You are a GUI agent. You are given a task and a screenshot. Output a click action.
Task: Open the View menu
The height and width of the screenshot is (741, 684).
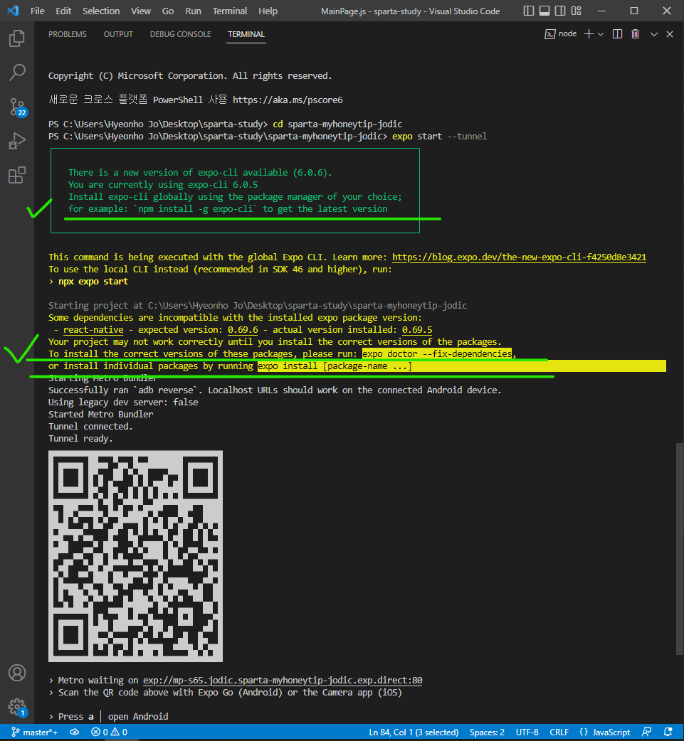[x=141, y=11]
